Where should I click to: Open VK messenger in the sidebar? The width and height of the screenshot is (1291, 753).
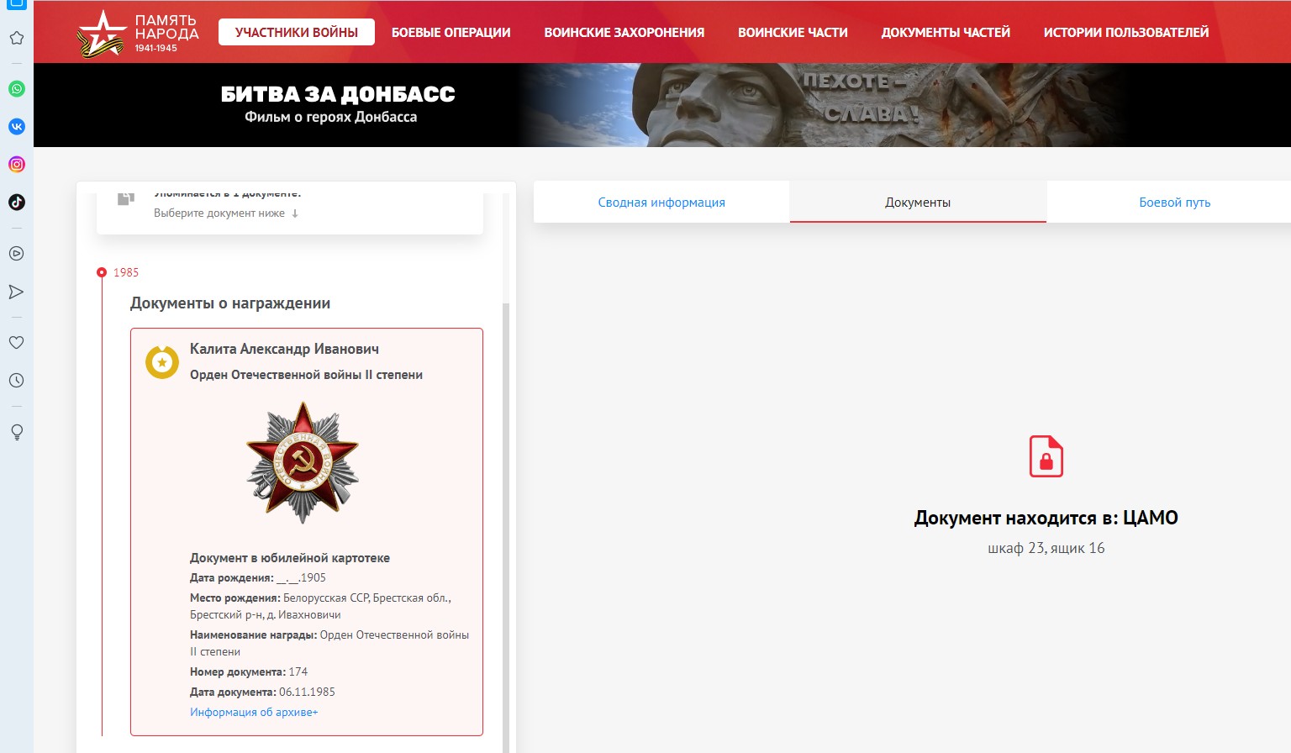(17, 127)
